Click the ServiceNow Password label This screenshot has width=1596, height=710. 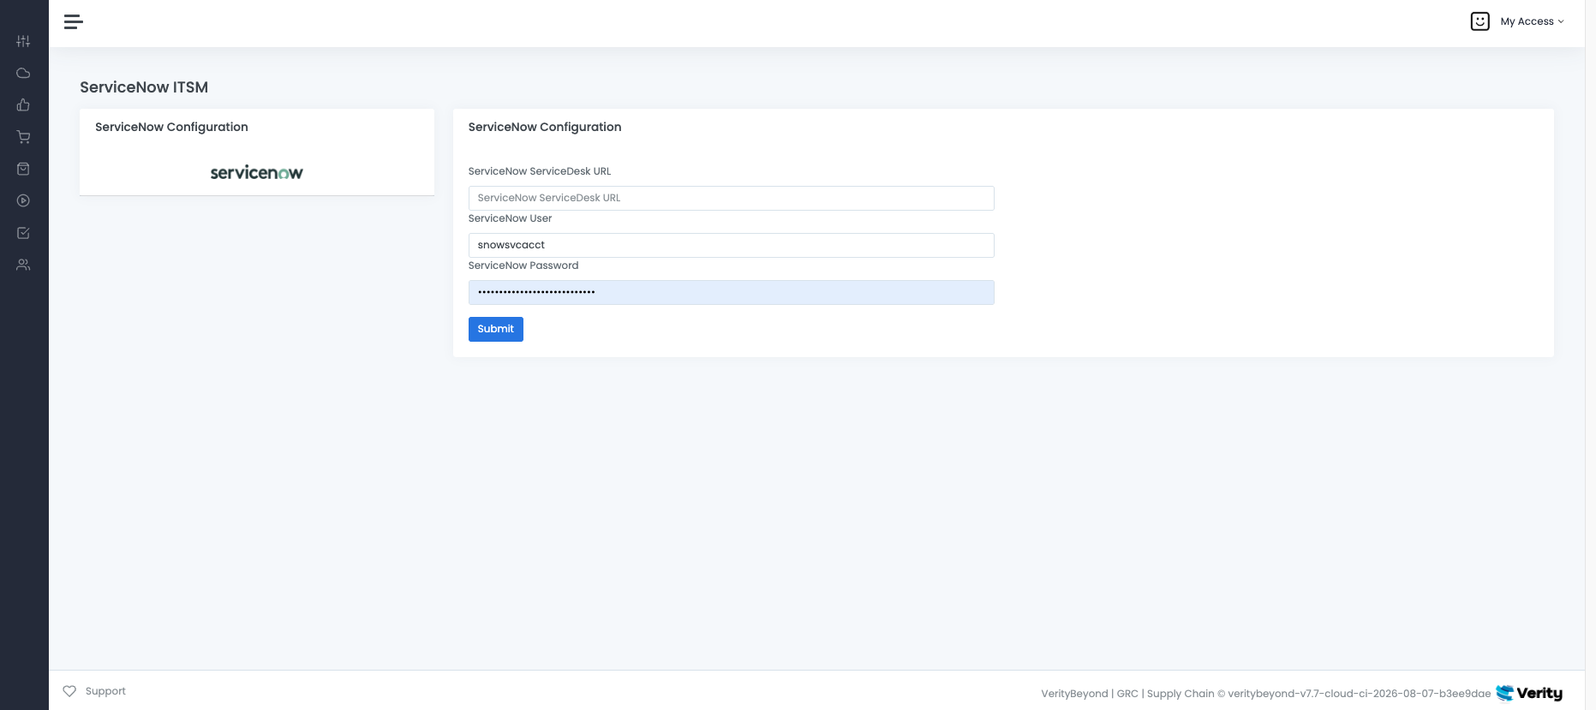pyautogui.click(x=523, y=266)
